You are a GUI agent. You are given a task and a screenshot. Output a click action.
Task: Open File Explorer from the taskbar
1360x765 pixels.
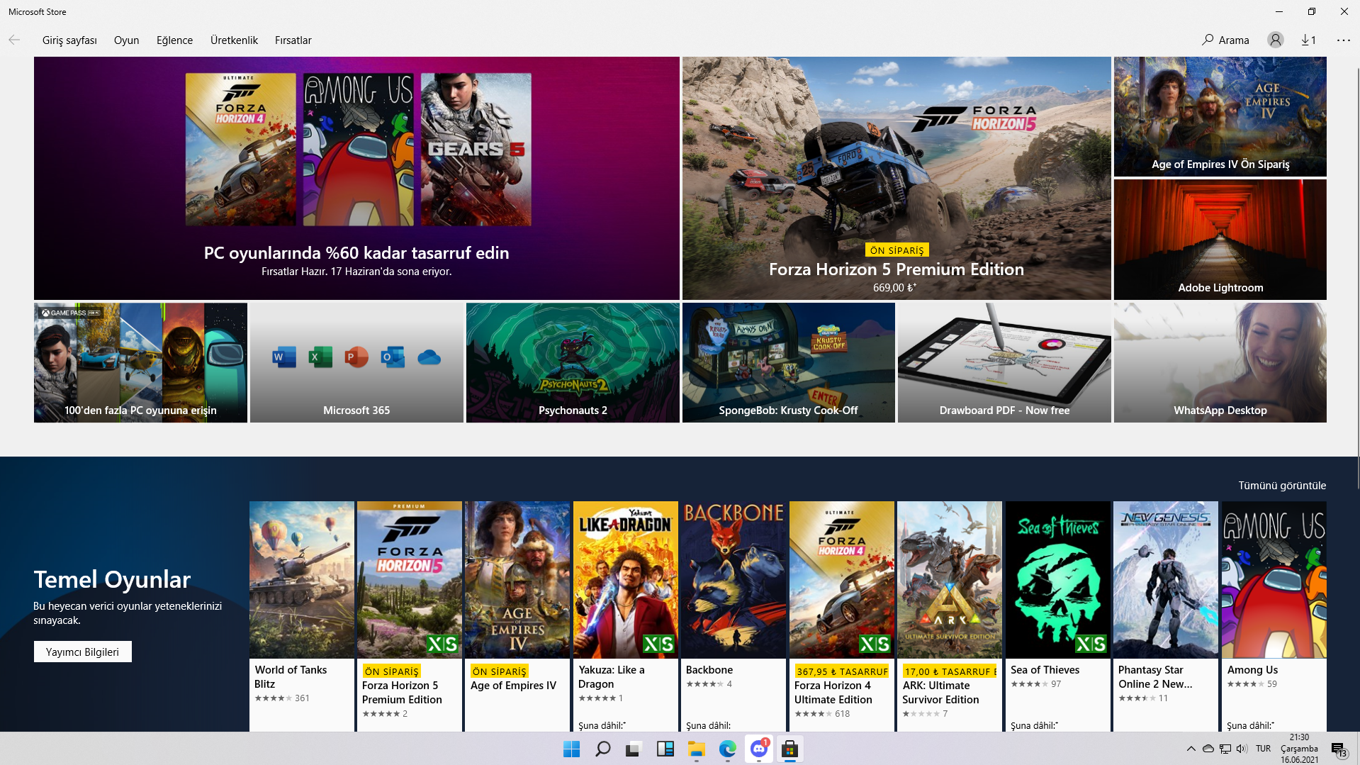pos(696,749)
